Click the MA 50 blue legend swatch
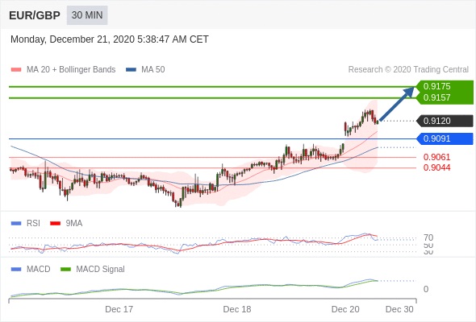This screenshot has height=322, width=476. [131, 70]
